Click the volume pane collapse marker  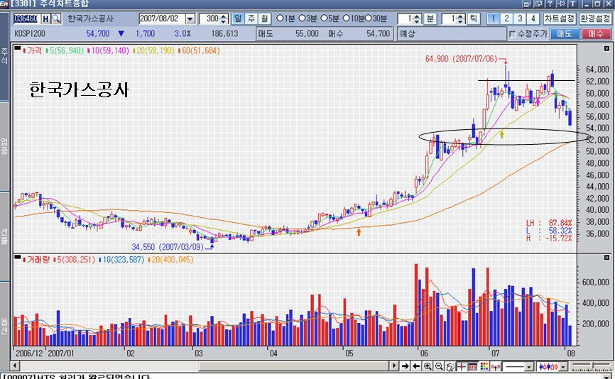tap(18, 257)
